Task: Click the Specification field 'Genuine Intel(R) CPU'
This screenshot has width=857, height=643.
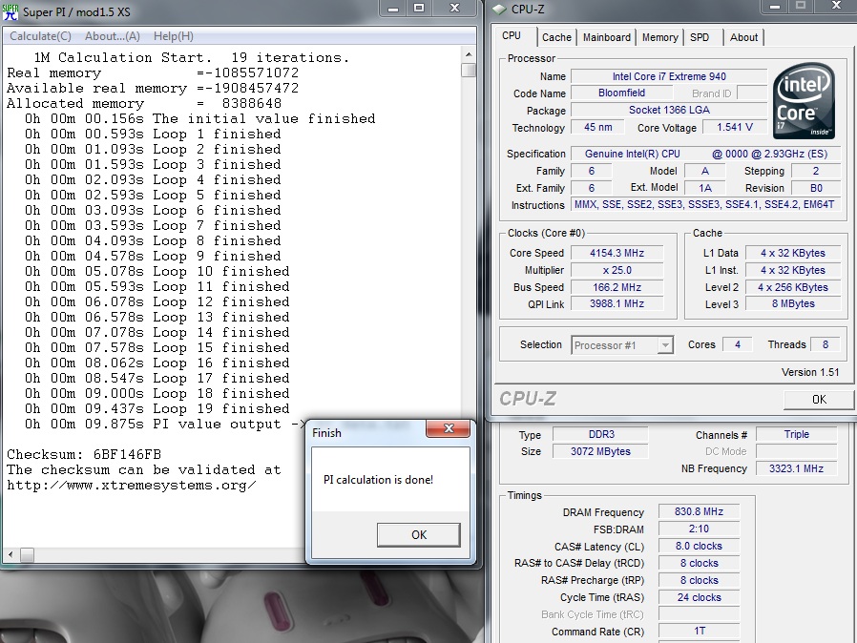Action: pos(706,154)
